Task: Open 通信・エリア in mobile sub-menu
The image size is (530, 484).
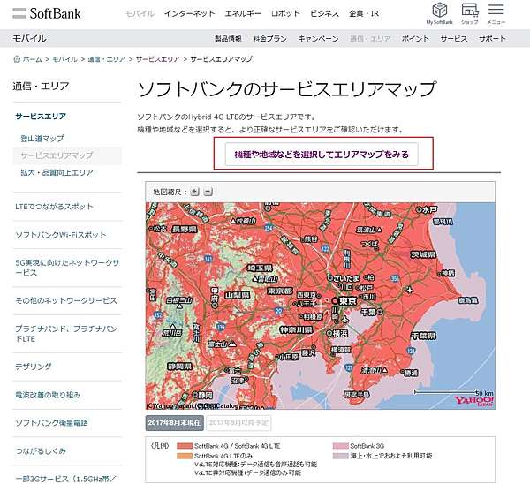Action: point(370,39)
